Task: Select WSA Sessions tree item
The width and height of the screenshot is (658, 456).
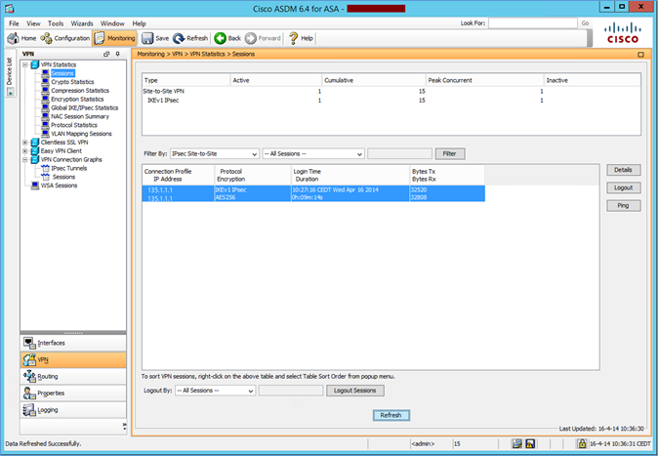Action: (x=60, y=186)
